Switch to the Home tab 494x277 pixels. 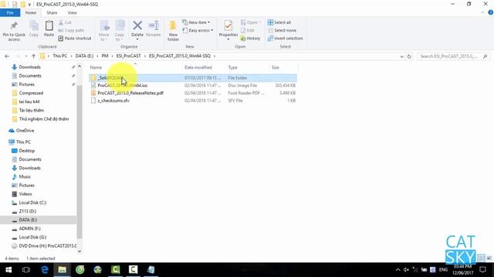pos(31,13)
